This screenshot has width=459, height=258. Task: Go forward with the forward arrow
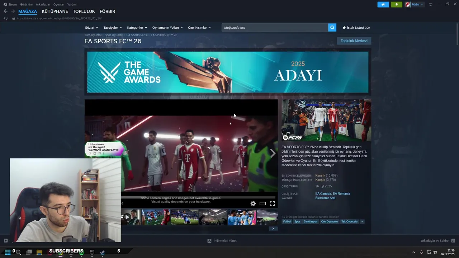click(x=13, y=11)
